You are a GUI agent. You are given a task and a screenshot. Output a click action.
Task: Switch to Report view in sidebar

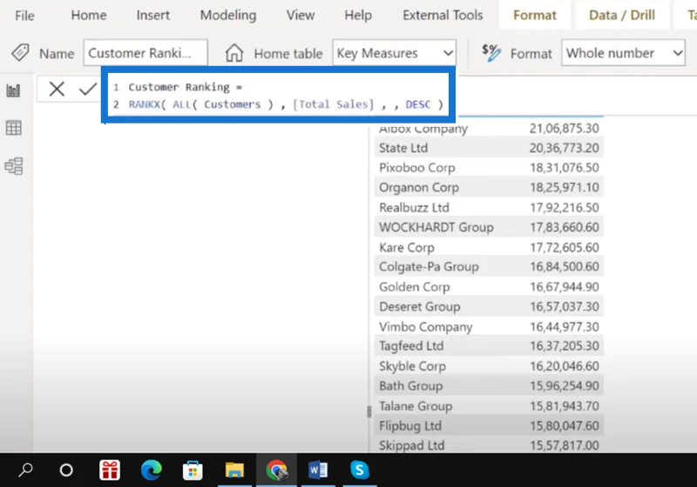click(x=13, y=90)
